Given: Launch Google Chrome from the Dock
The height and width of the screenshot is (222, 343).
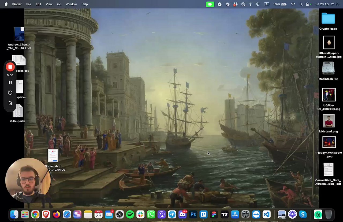Looking at the screenshot, I should pos(35,214).
